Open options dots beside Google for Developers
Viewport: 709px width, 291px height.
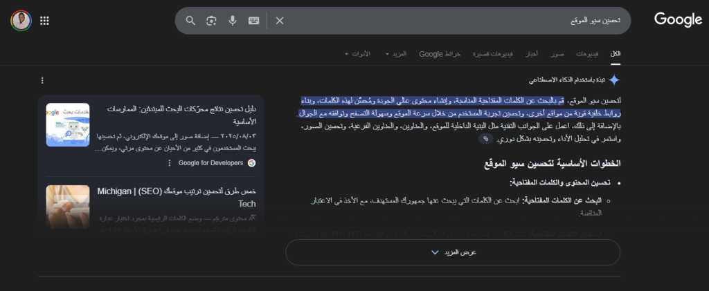pos(170,163)
